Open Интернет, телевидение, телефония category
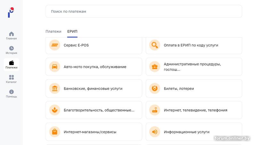Screen dimensions: 256x145 [x=196, y=110]
